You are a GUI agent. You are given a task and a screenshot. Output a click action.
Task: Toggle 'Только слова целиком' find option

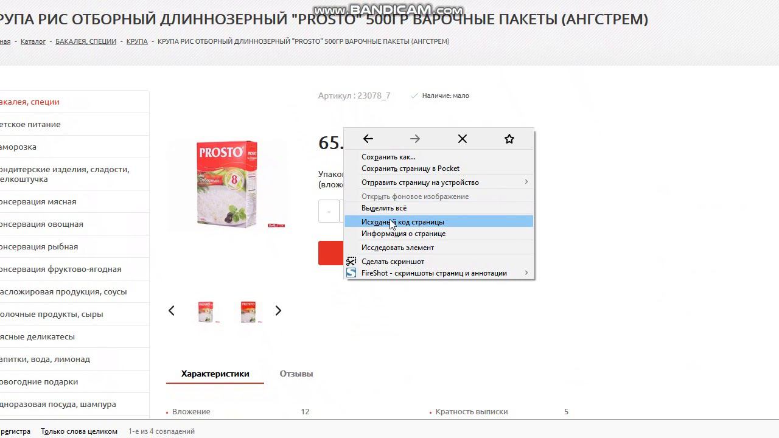79,431
